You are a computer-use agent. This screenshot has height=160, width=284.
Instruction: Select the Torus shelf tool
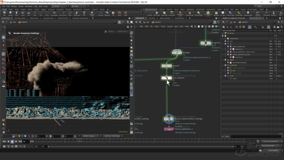click(23, 14)
